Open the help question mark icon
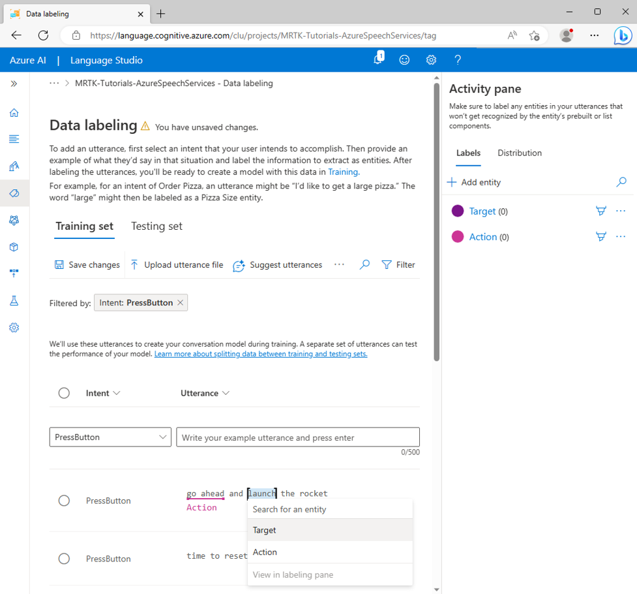Screen dimensions: 637x594 pos(458,60)
